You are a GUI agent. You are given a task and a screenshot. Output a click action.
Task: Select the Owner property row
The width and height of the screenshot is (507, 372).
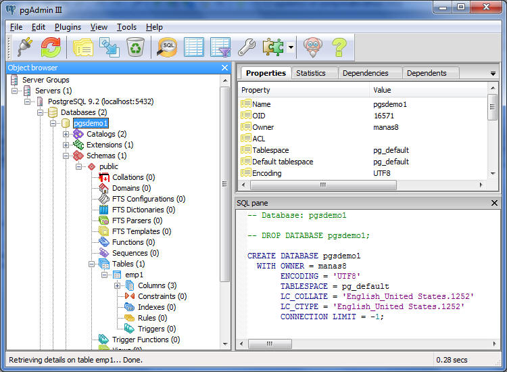coord(363,127)
